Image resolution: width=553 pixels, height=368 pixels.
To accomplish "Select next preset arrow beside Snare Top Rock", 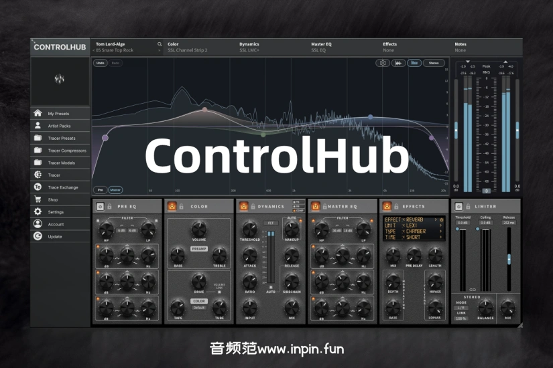I will pyautogui.click(x=159, y=50).
